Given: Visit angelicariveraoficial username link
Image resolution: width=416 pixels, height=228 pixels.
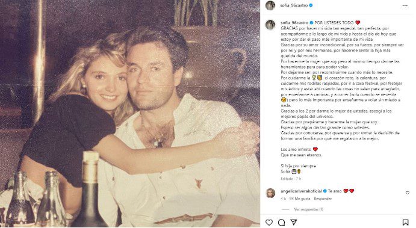Looking at the screenshot, I should 301,191.
